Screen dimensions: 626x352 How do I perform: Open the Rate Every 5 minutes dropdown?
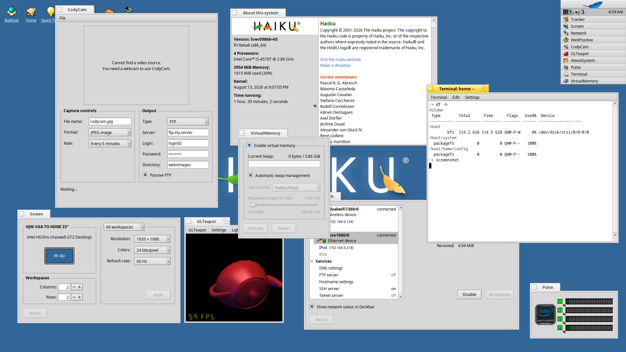pyautogui.click(x=110, y=143)
